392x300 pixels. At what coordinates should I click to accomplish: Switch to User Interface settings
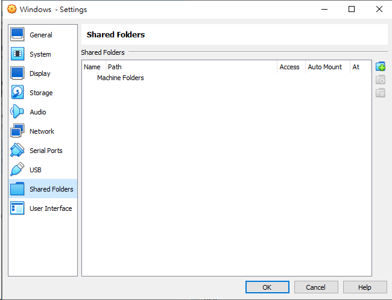pos(50,208)
